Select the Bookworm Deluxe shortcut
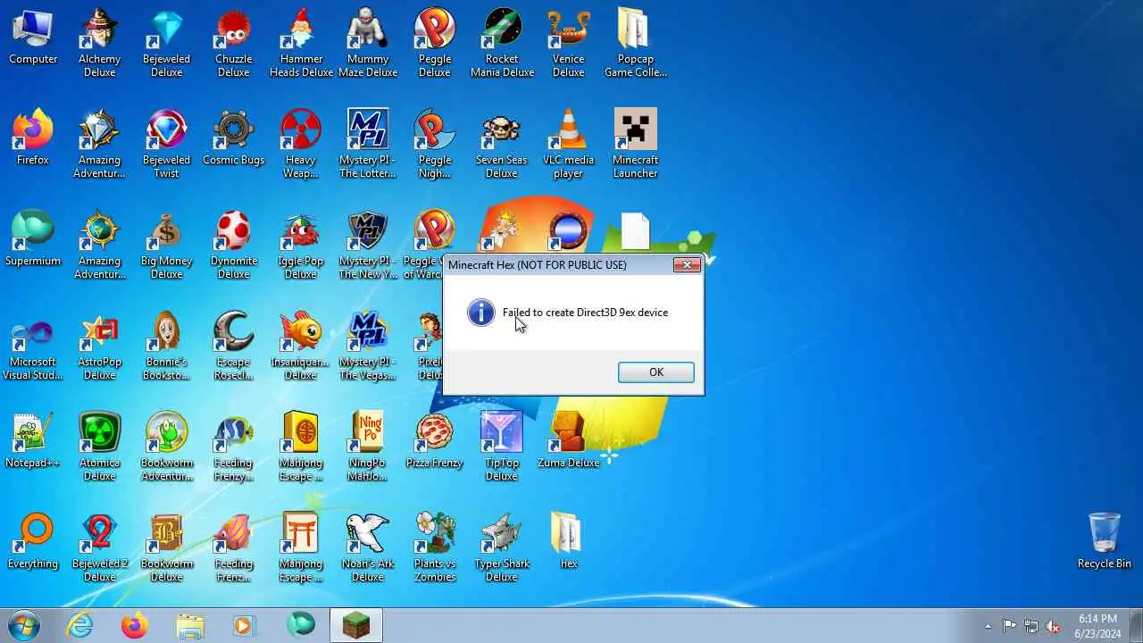 point(167,547)
